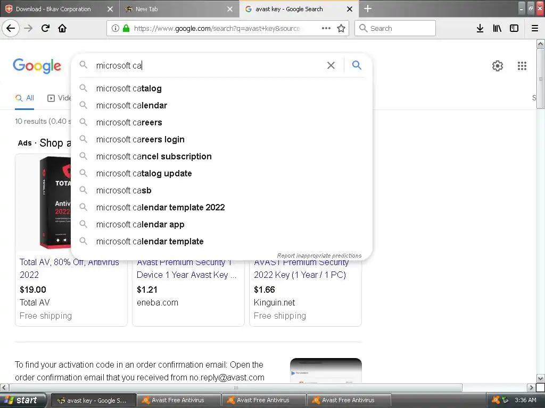Viewport: 545px width, 408px height.
Task: Click Avast tray icon in system tray
Action: click(496, 400)
